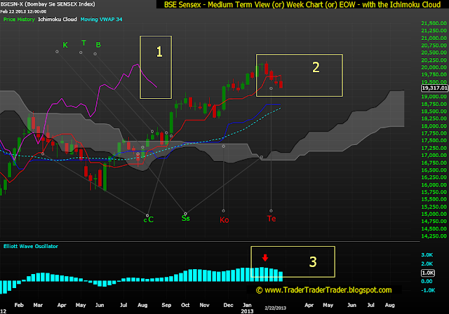Click the -1.0K oscillator axis label
Viewport: 449px width, 314px height.
point(428,290)
